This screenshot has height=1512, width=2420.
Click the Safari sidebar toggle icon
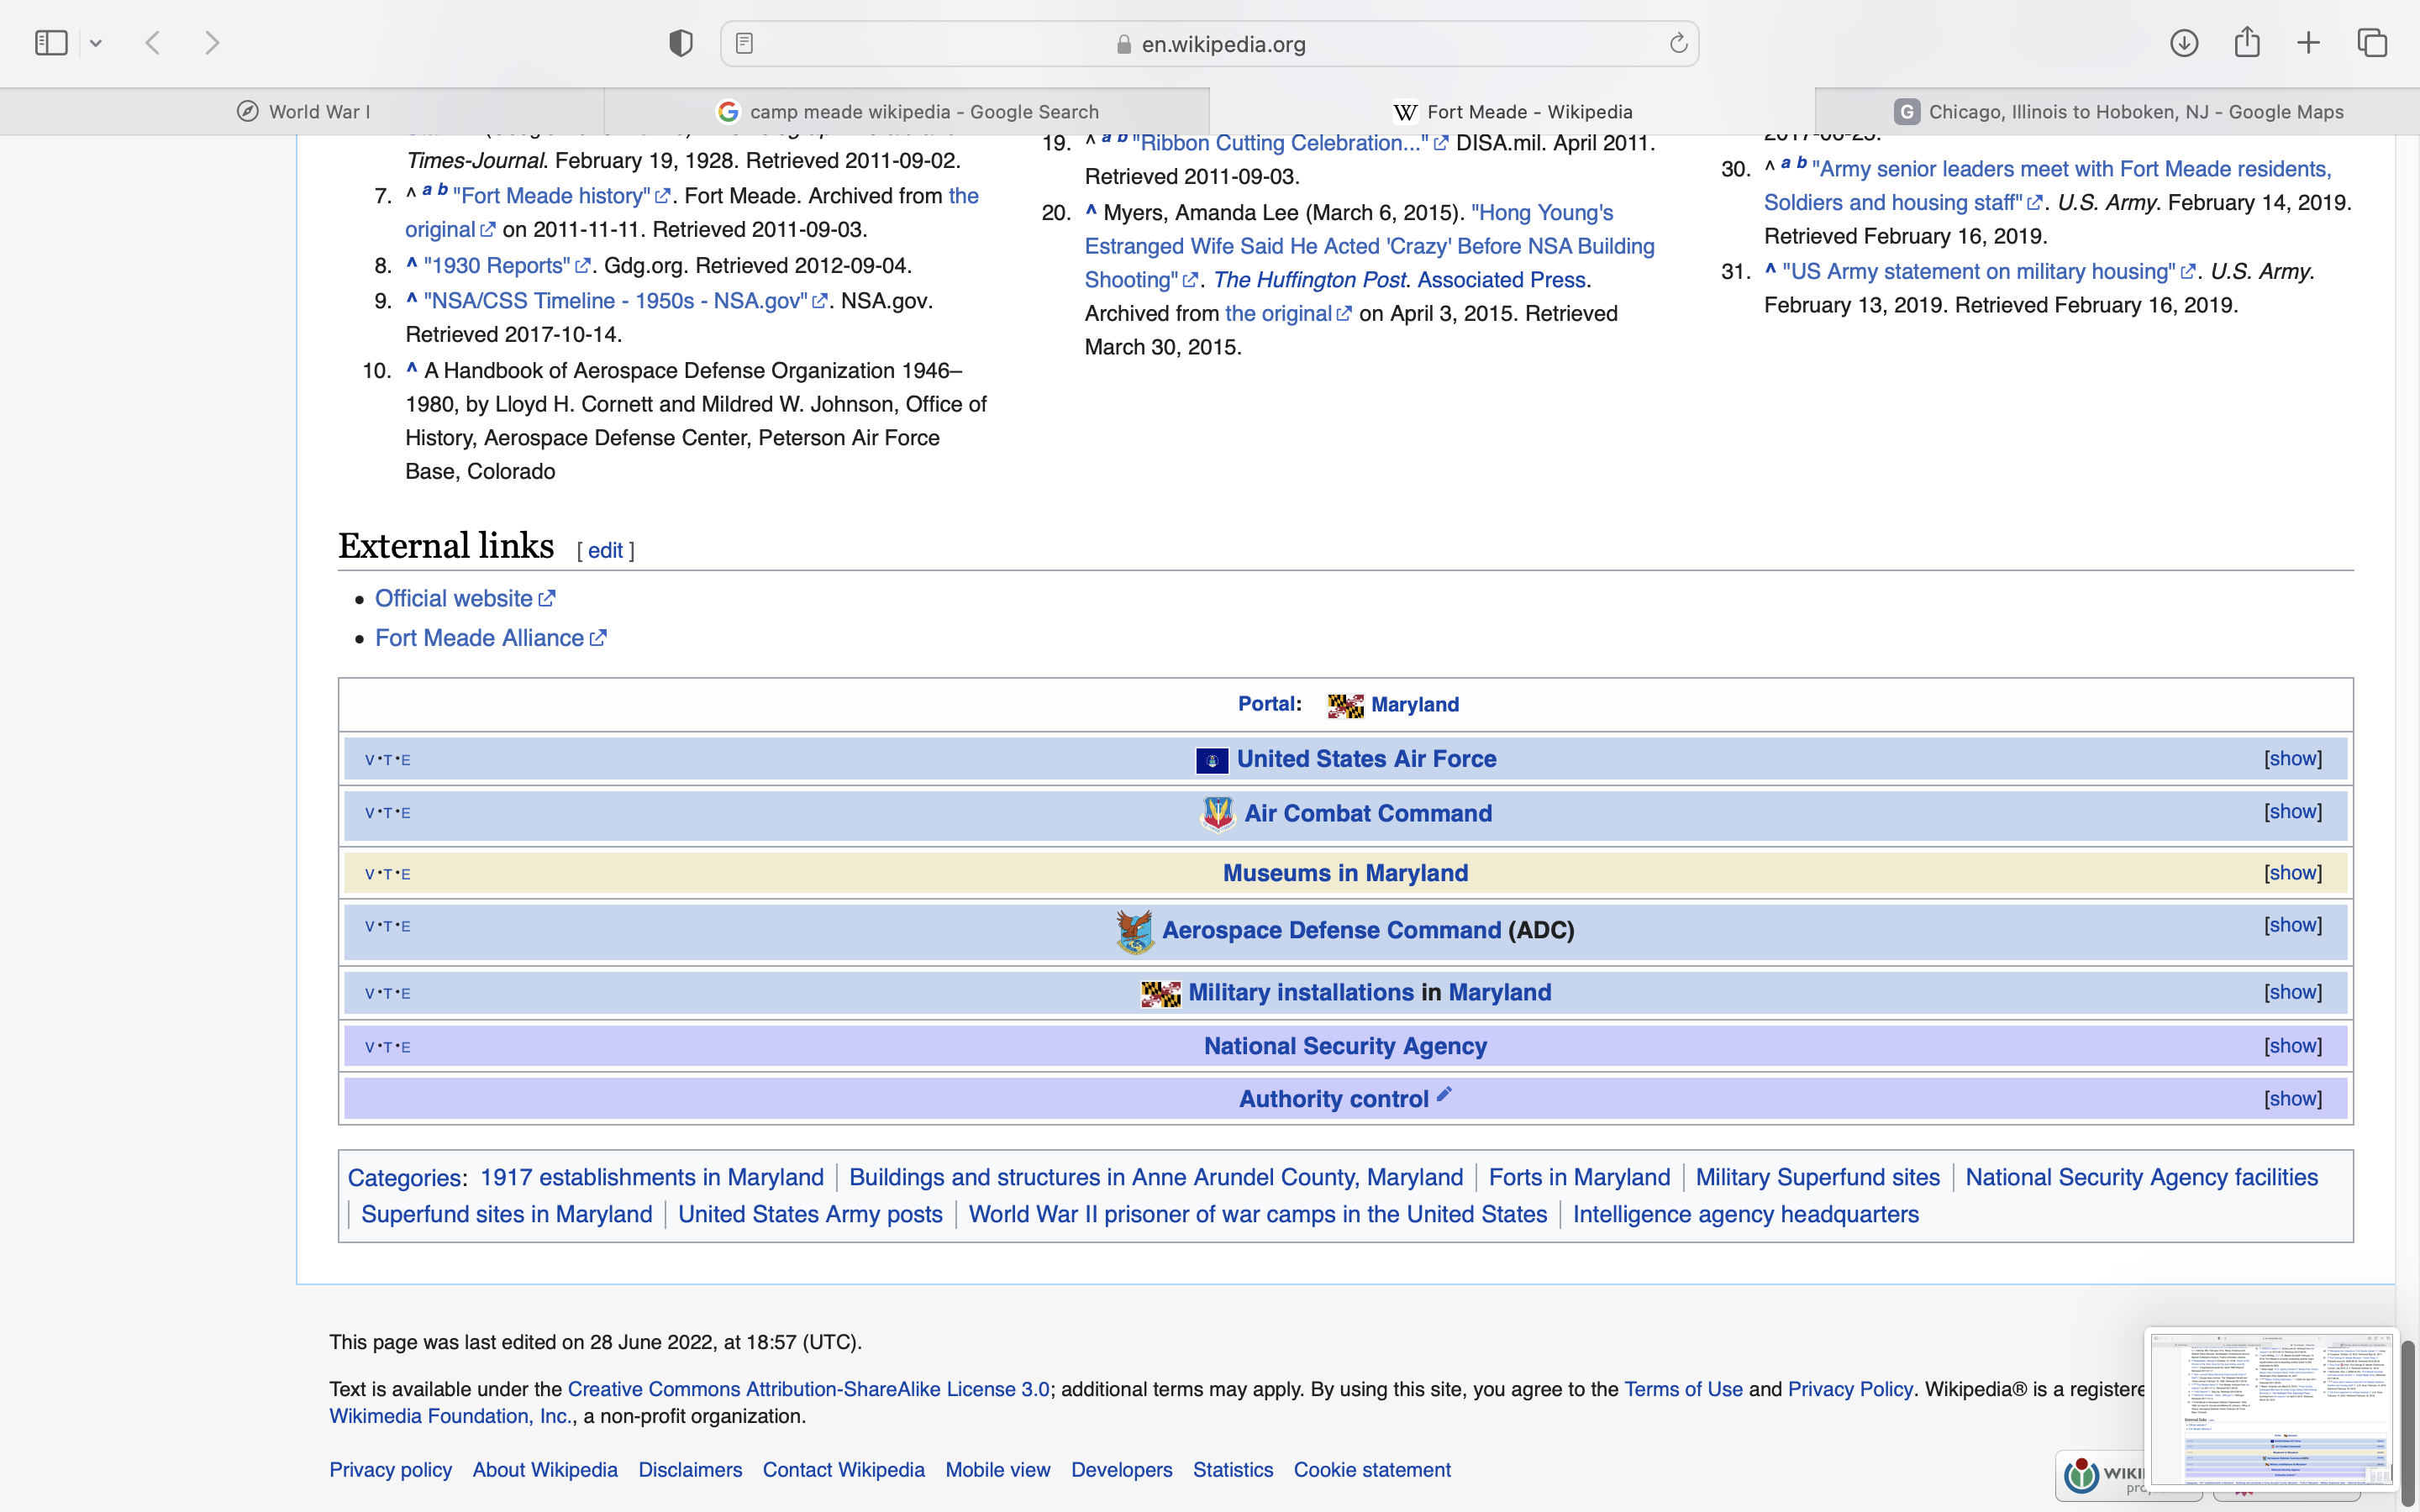point(51,43)
